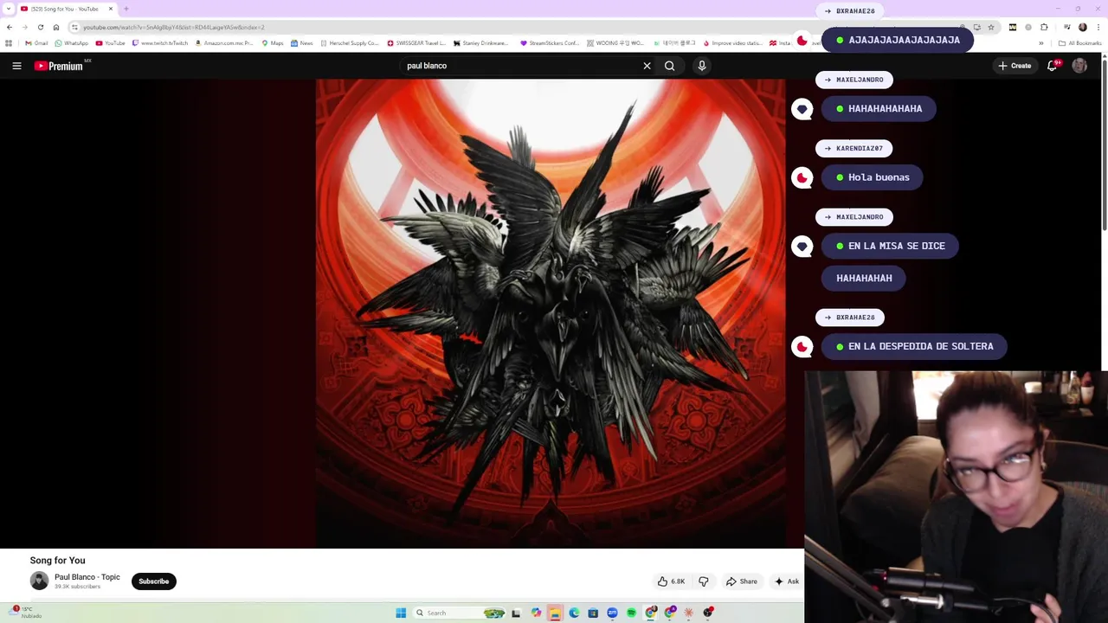
Task: Open the Herschel Supply Co bookmark
Action: [350, 43]
